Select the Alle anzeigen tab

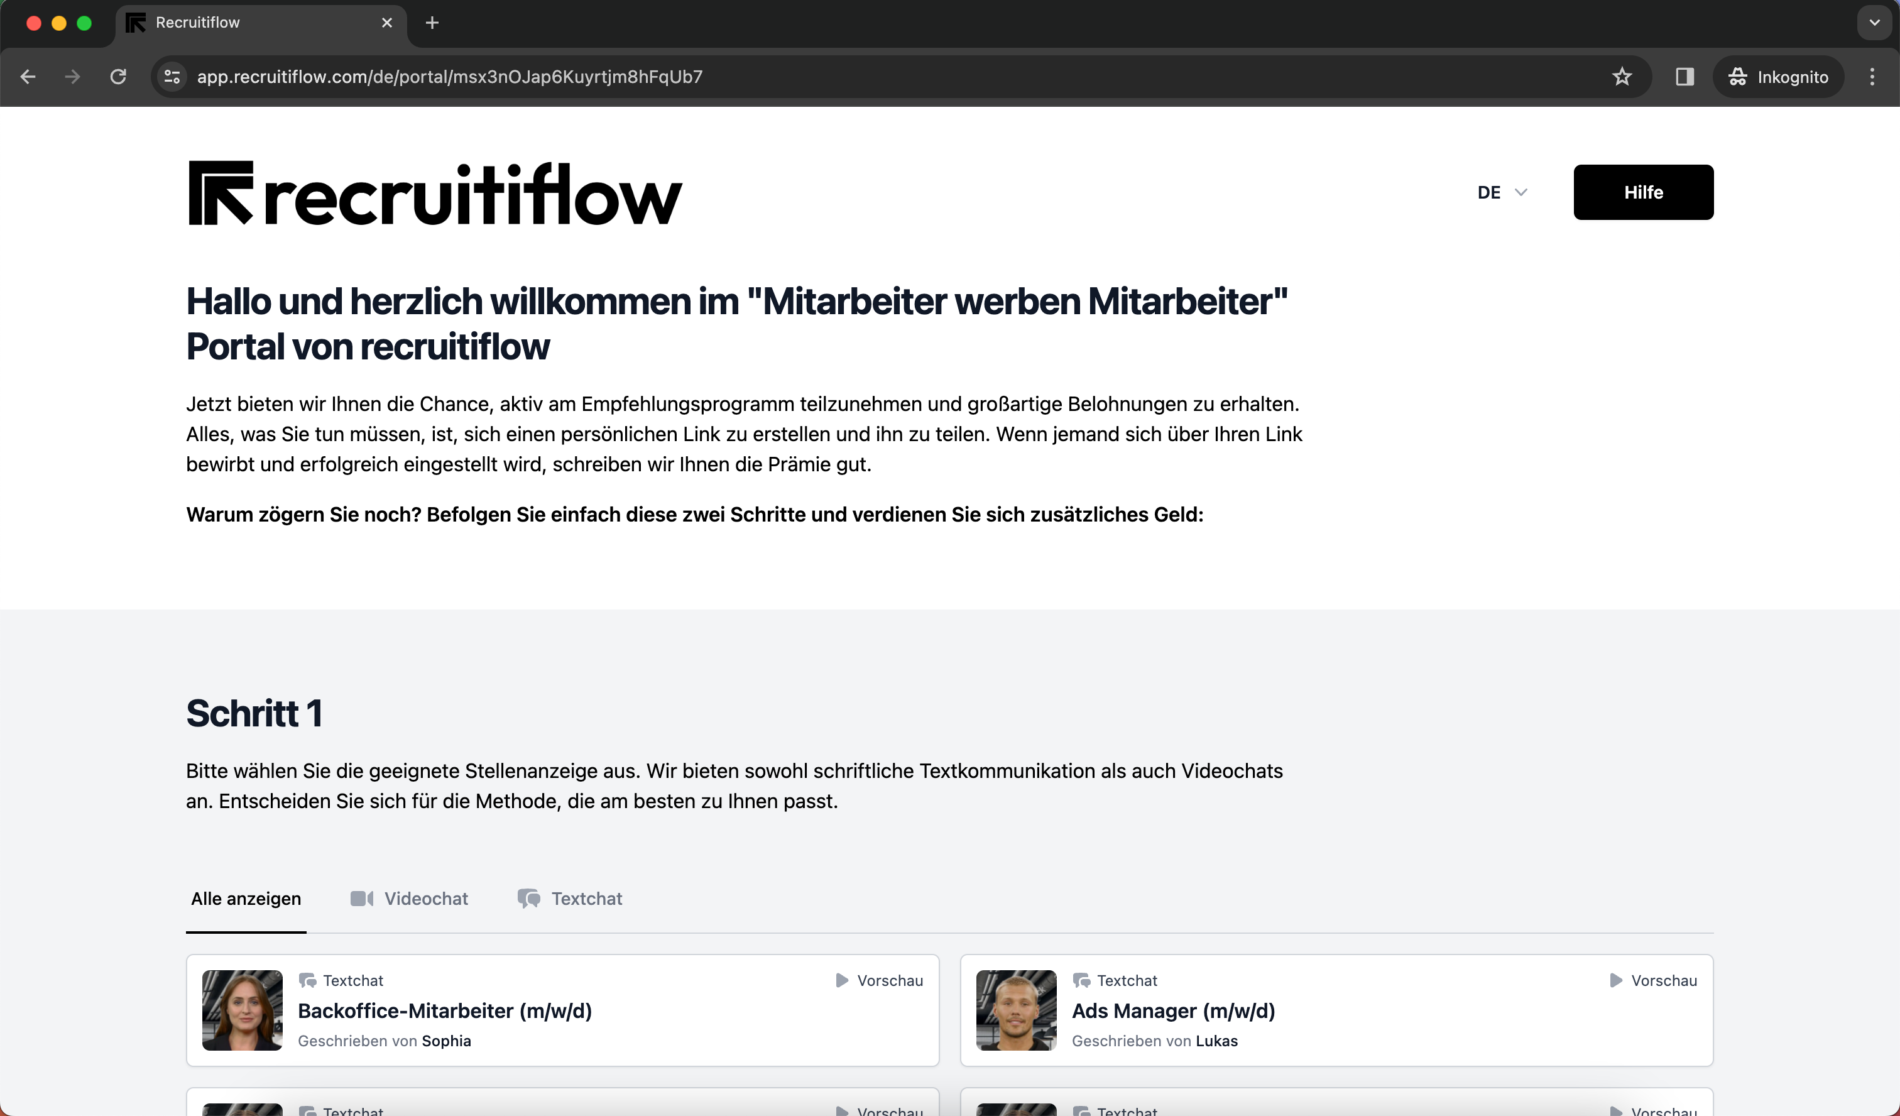246,898
